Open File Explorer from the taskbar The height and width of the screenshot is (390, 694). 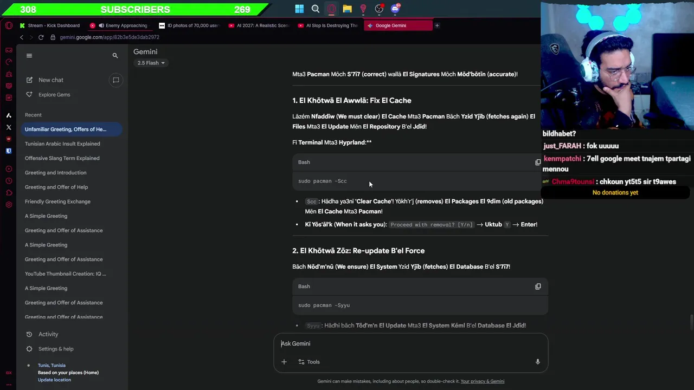click(347, 9)
